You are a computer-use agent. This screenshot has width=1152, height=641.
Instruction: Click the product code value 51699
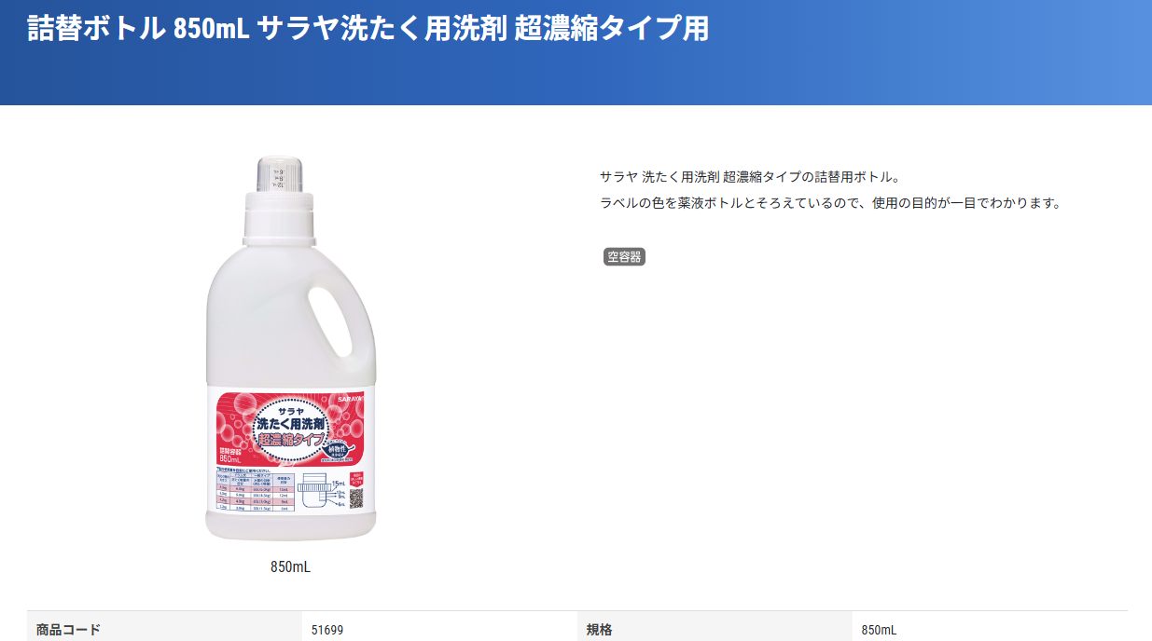[x=327, y=630]
